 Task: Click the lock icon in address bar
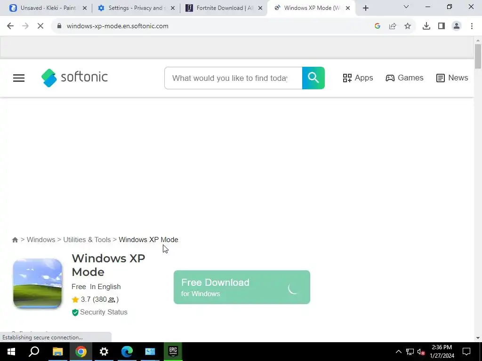click(x=59, y=26)
